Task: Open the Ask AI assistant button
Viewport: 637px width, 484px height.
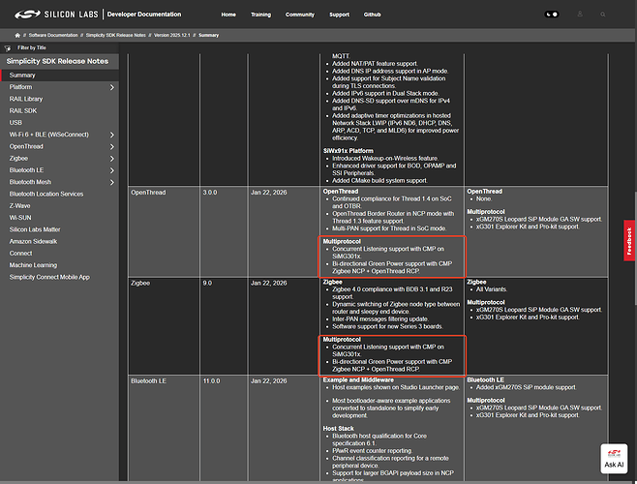Action: pos(614,459)
